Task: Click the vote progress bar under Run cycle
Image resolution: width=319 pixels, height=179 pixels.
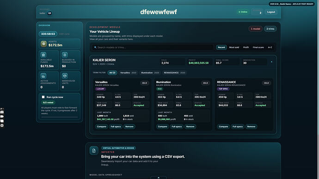Action: pyautogui.click(x=59, y=117)
